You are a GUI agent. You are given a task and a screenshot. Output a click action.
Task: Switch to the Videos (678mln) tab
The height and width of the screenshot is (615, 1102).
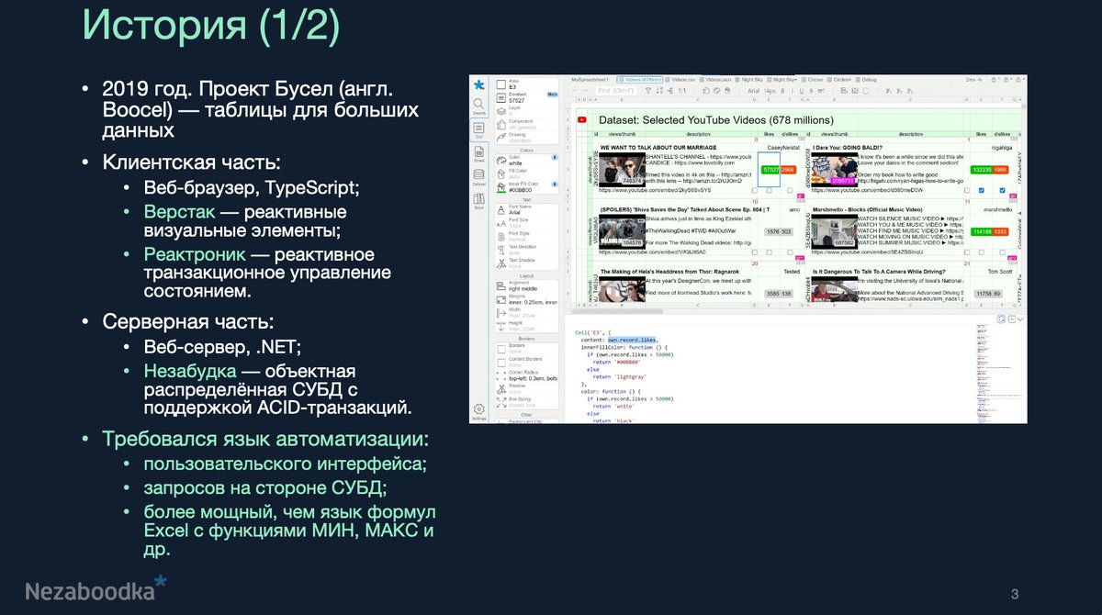pos(640,80)
